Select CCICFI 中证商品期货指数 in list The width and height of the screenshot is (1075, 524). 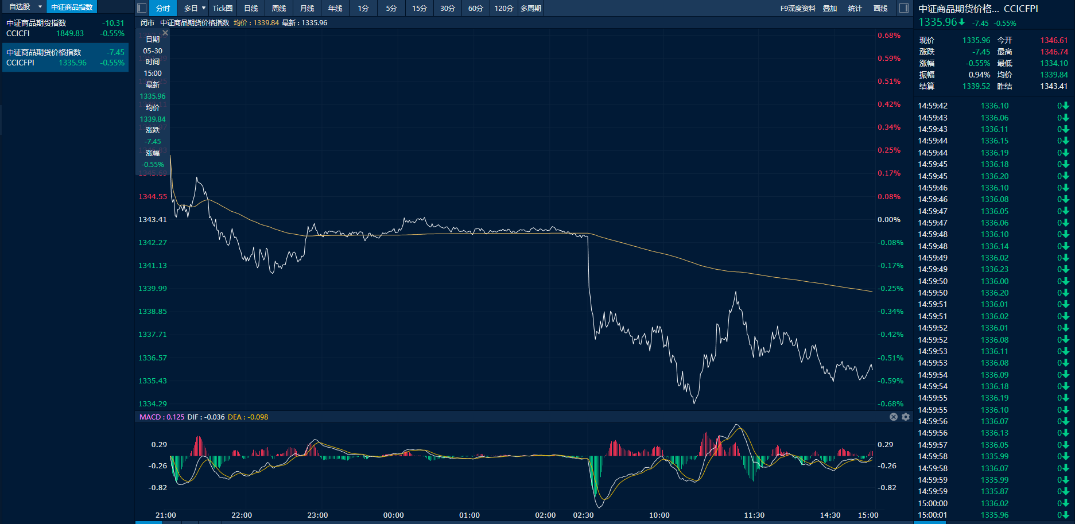point(65,28)
